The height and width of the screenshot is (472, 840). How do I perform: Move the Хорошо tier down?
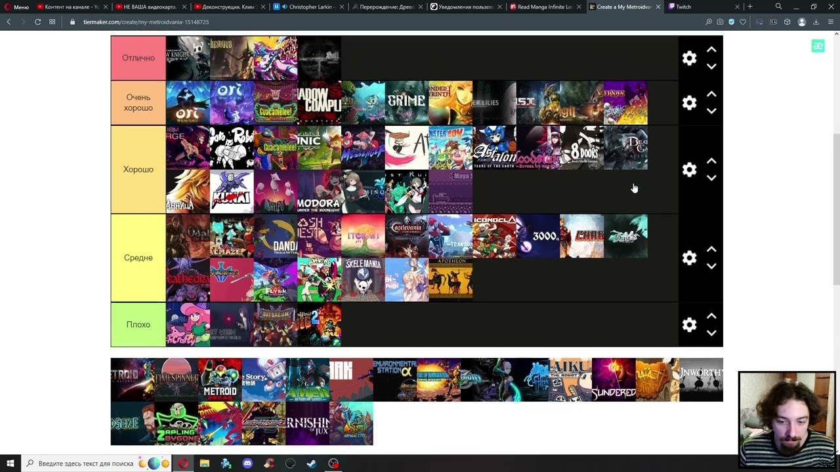pos(711,178)
